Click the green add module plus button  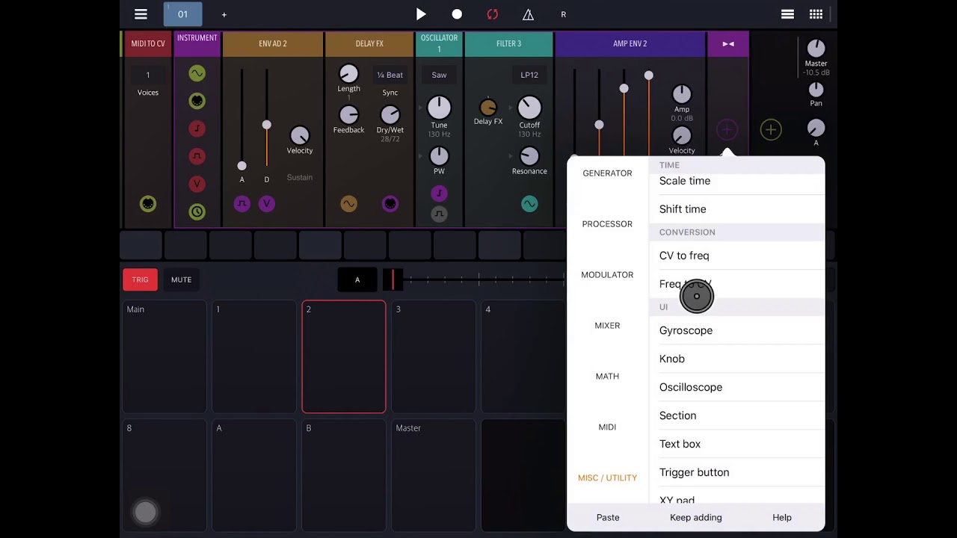point(771,130)
